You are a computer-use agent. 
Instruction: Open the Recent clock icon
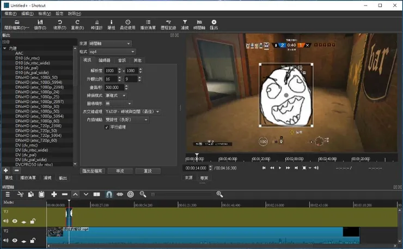click(128, 22)
